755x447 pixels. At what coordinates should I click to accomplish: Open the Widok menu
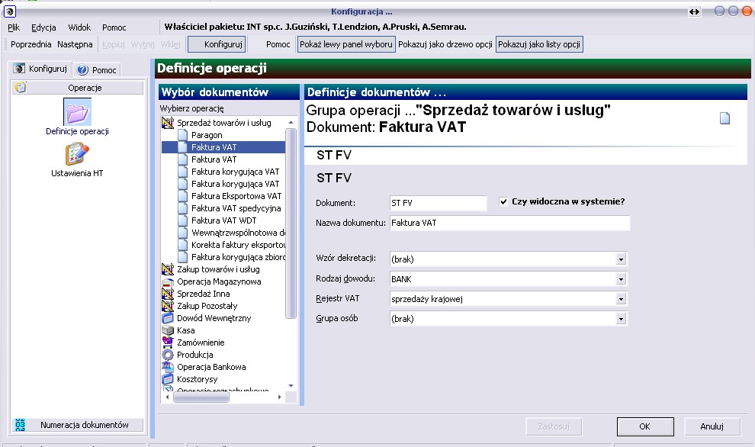click(79, 27)
